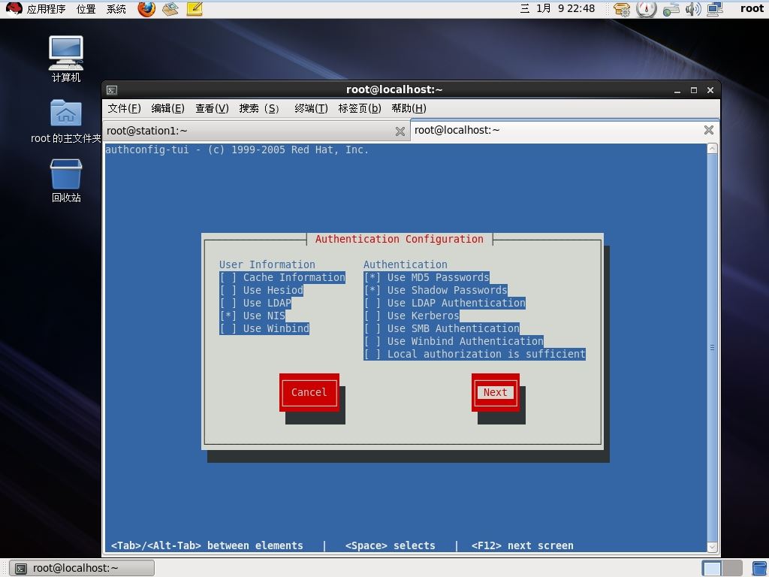Click the Red Hat logo icon
Screen dimensions: 769x577
(x=14, y=9)
